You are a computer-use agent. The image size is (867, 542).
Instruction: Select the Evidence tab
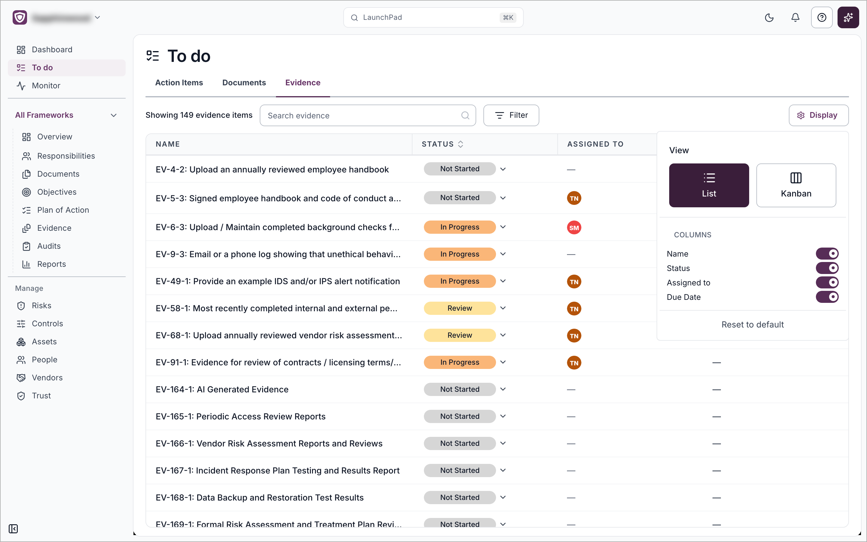click(303, 82)
